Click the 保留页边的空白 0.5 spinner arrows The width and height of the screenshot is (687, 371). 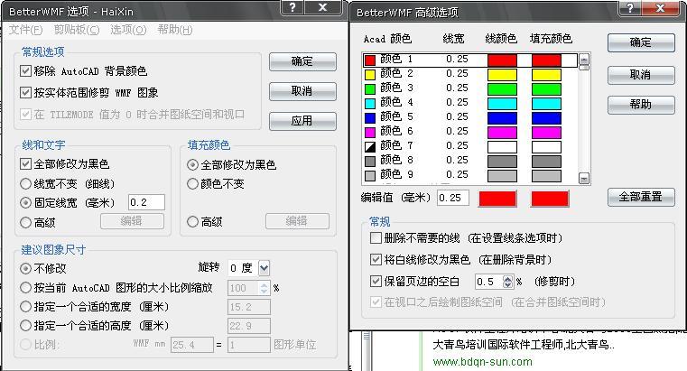[x=507, y=282]
